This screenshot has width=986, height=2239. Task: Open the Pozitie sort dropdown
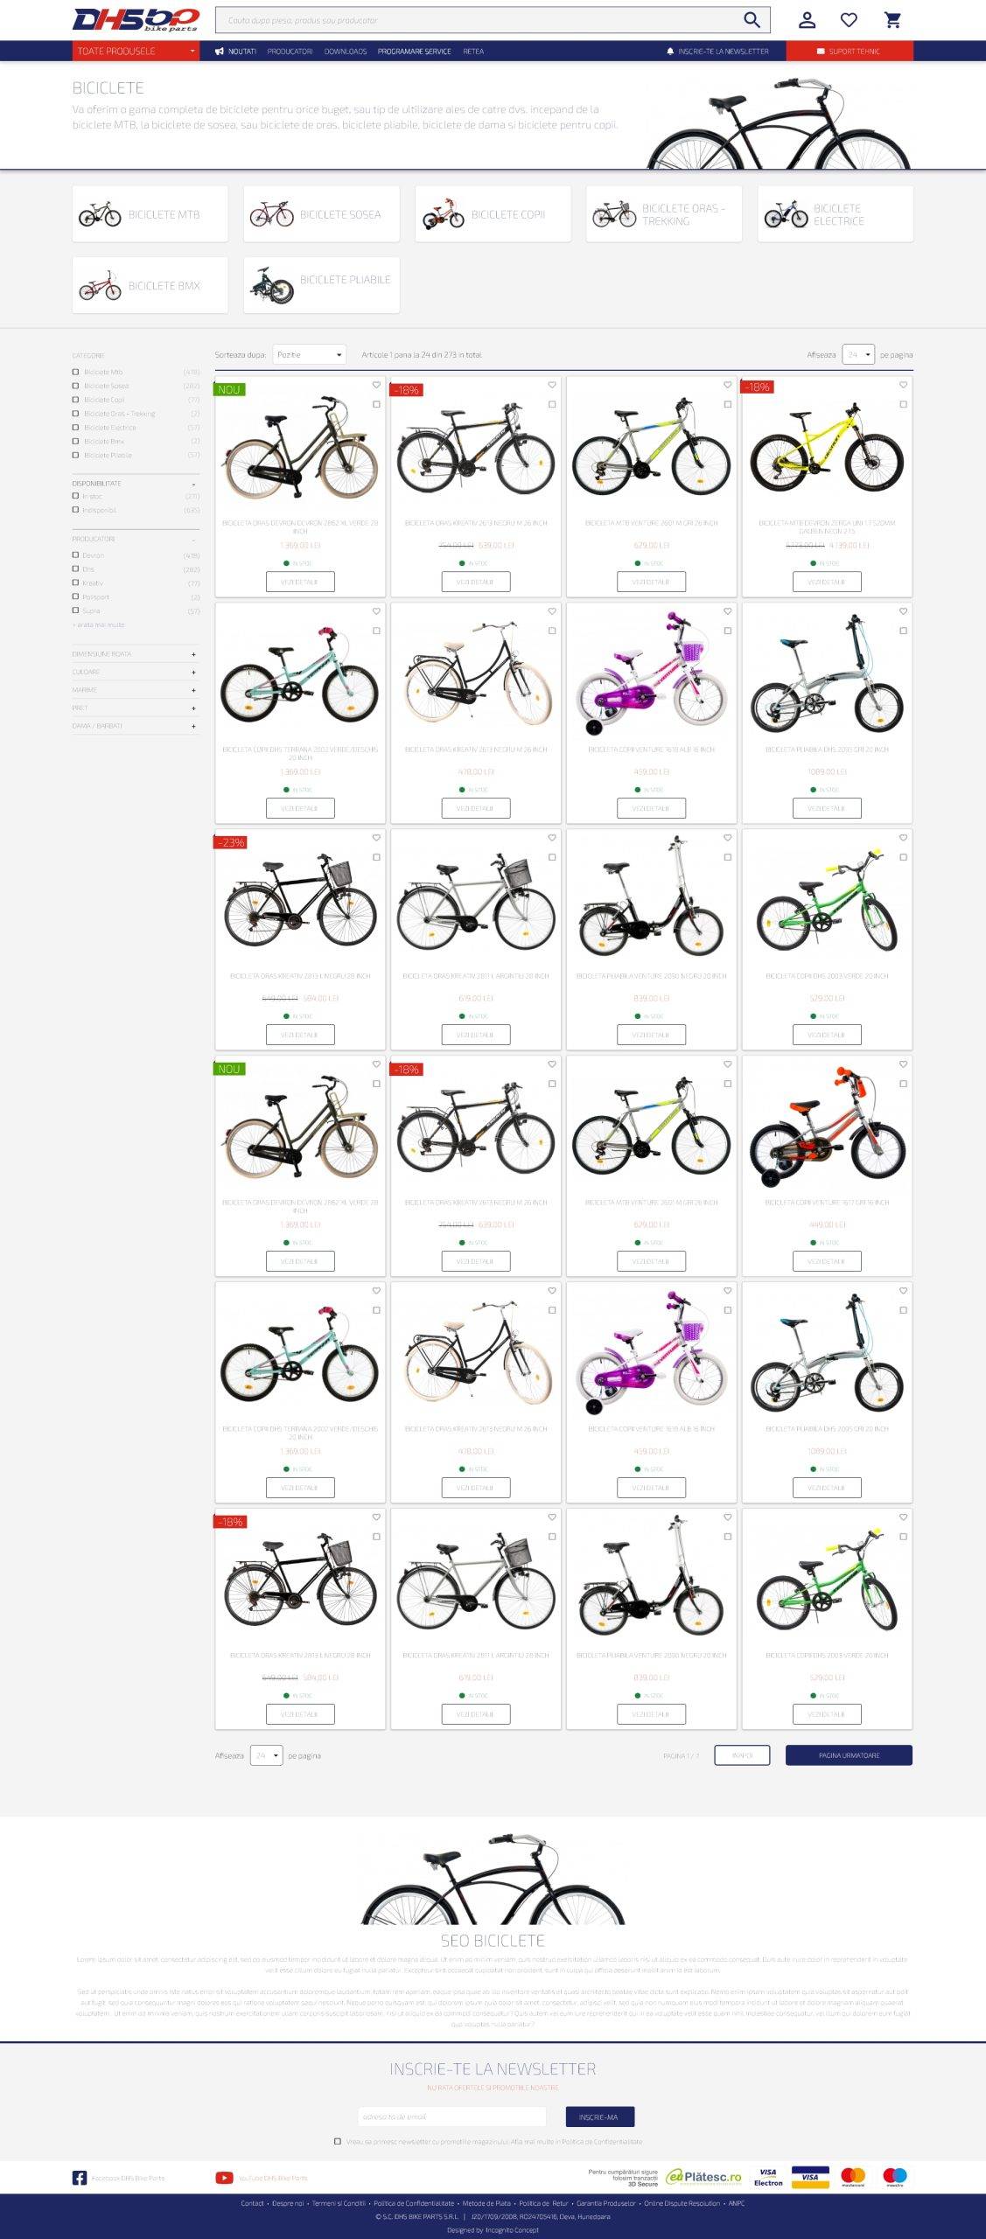(x=310, y=354)
